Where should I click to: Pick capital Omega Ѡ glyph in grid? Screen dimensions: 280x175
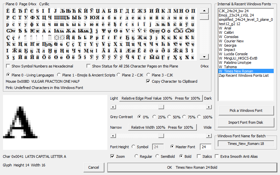9,31
